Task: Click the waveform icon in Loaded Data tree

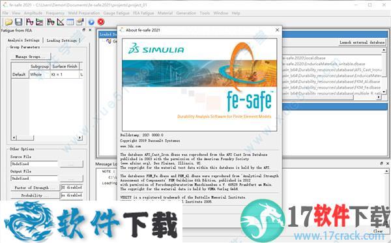Action: click(x=109, y=41)
